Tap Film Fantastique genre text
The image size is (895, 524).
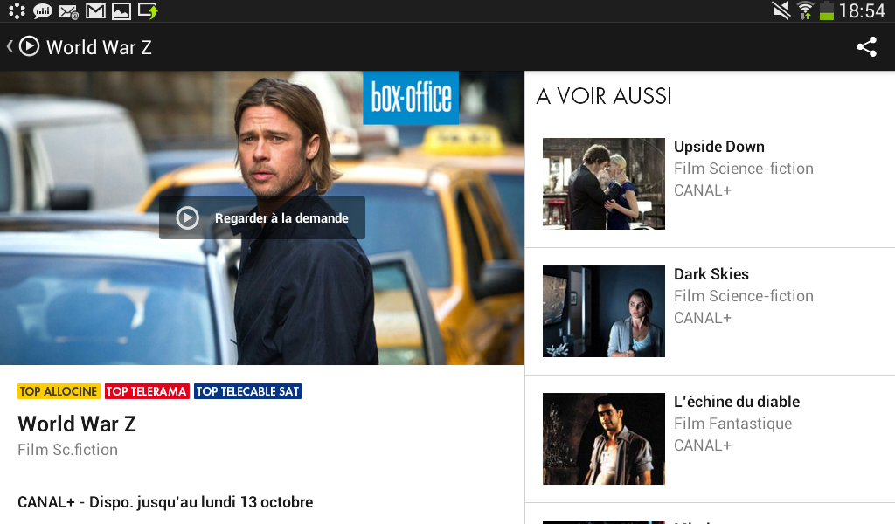(733, 424)
